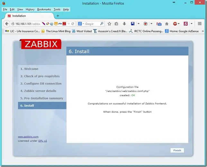Reload the page with the refresh icon
This screenshot has width=207, height=167.
click(73, 24)
